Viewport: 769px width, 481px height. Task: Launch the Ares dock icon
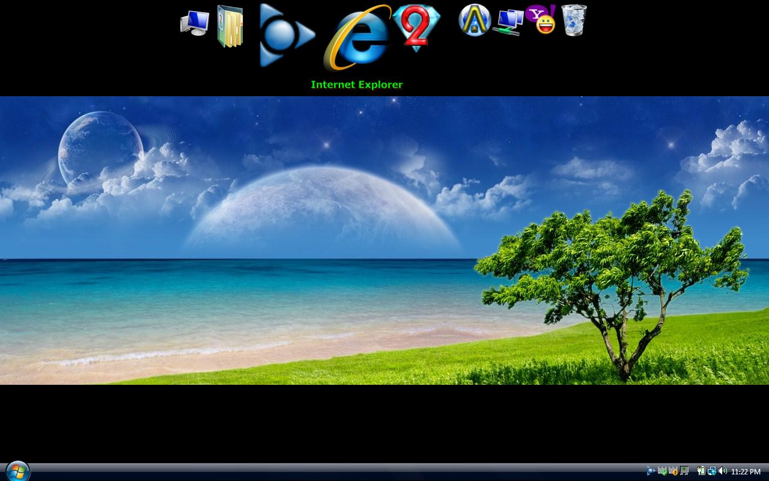coord(475,20)
